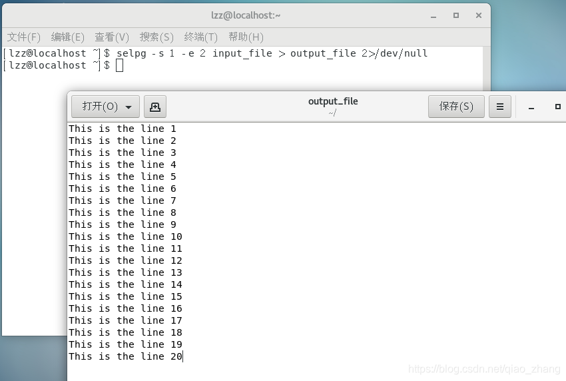Click text 'This is the line 7'

tap(123, 200)
